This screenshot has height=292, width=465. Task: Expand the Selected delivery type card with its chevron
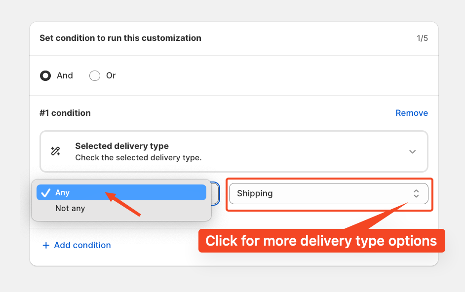pos(412,152)
